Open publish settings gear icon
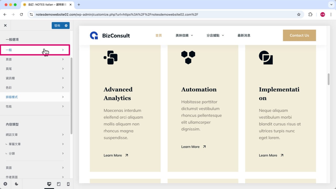 click(x=66, y=25)
